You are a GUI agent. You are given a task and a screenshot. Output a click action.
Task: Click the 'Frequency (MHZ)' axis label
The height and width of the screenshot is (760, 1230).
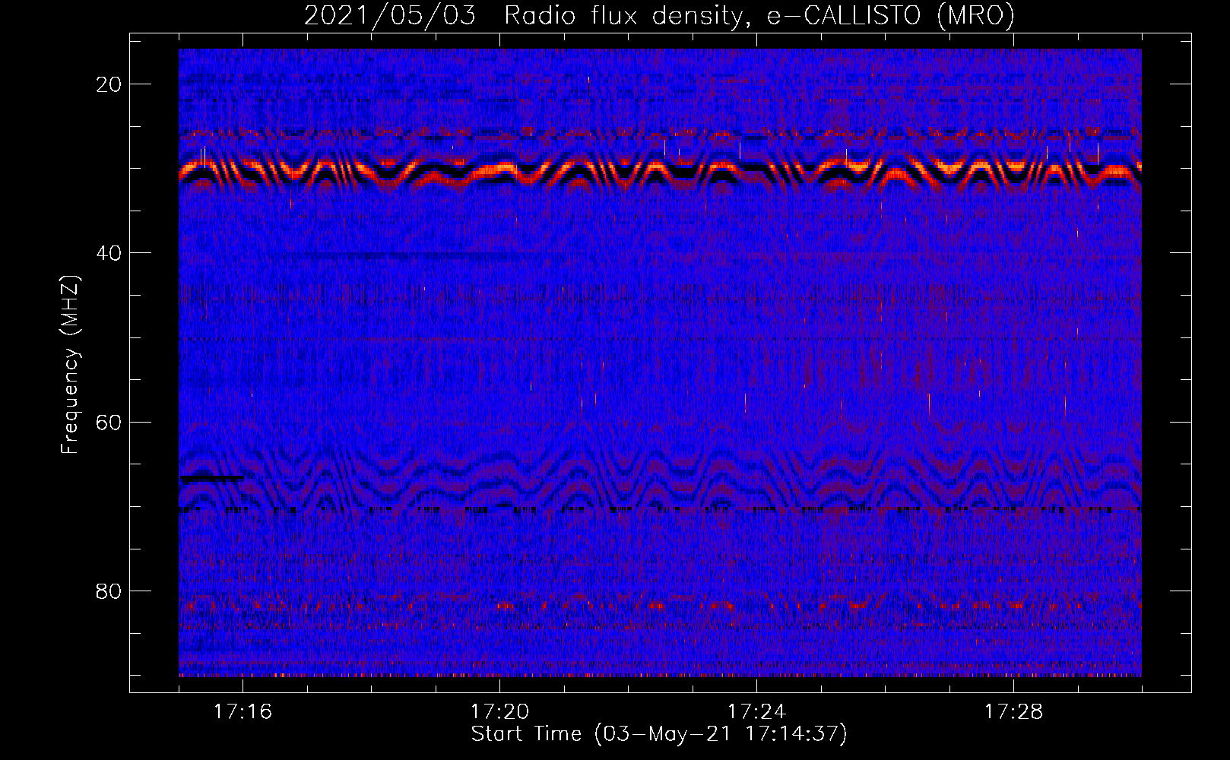[x=70, y=365]
